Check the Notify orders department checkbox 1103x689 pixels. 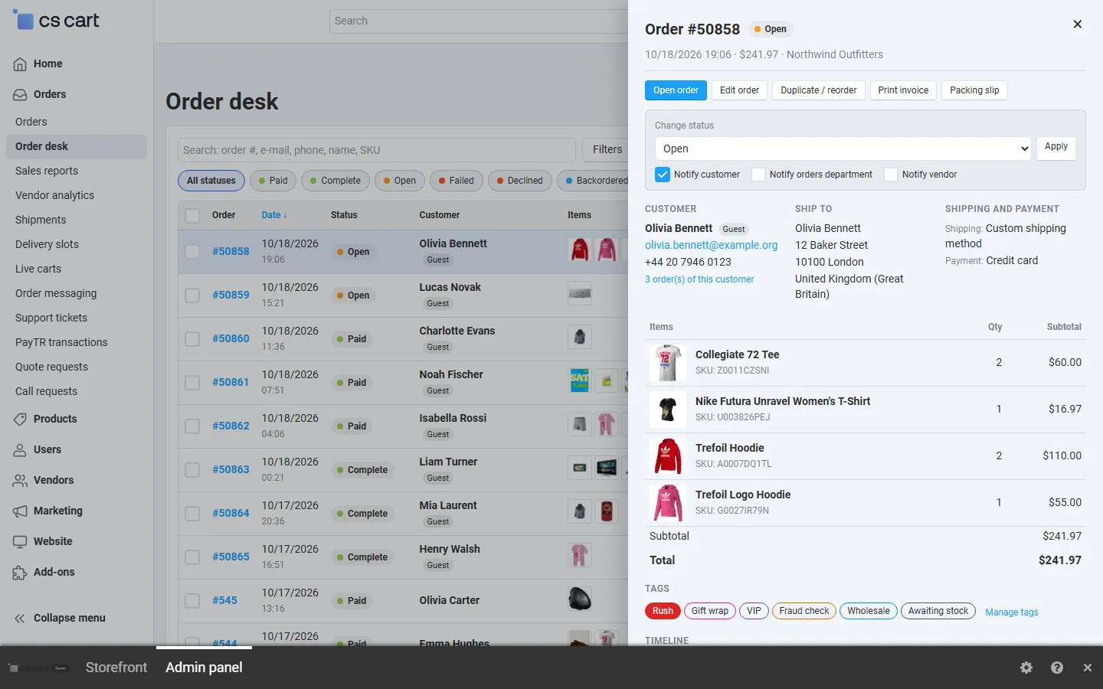tap(758, 175)
